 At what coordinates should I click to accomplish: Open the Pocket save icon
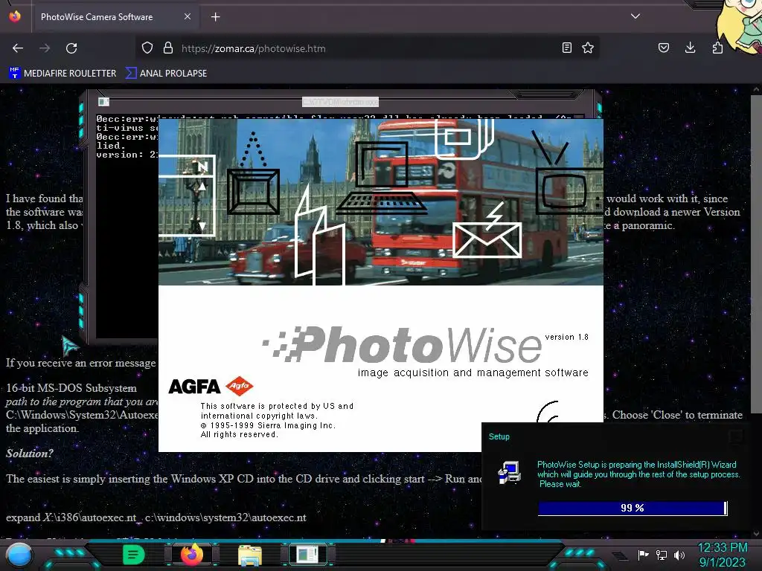pos(663,48)
